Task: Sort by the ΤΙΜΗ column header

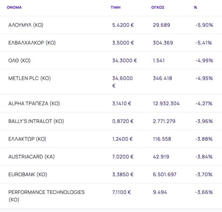Action: click(x=115, y=7)
